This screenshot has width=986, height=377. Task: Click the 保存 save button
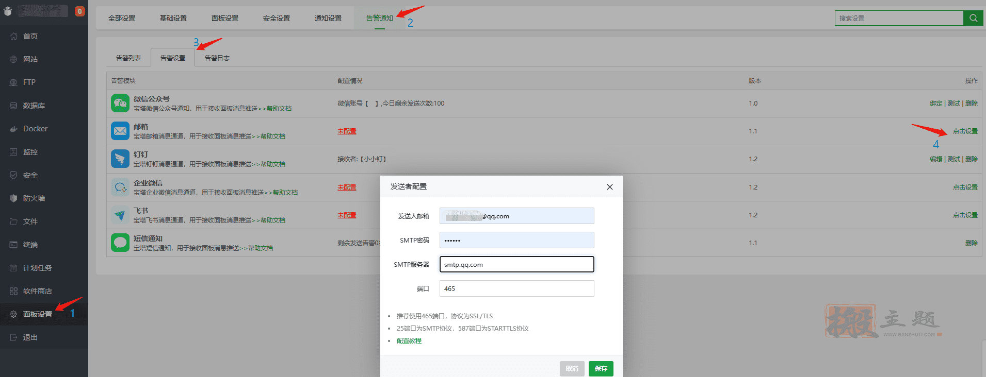[601, 369]
